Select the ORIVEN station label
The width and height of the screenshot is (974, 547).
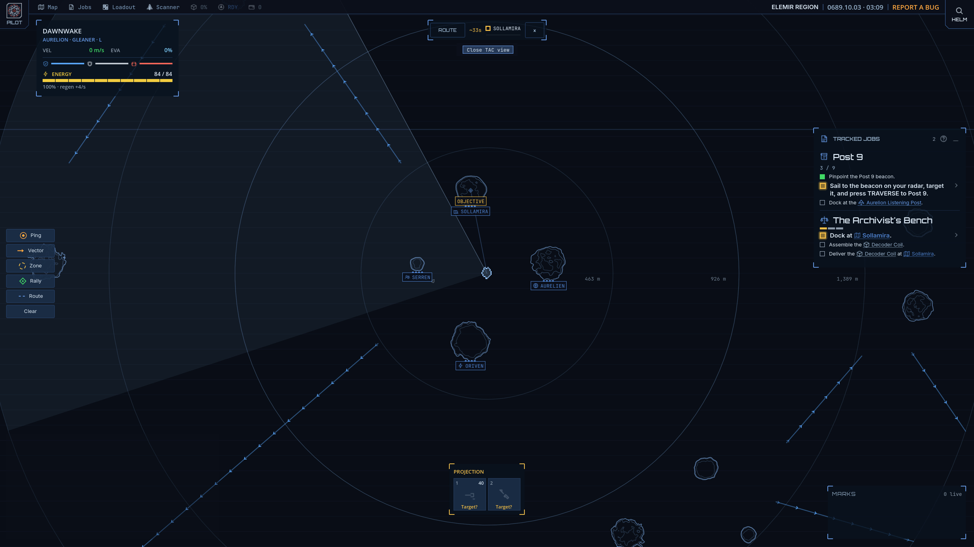point(470,366)
